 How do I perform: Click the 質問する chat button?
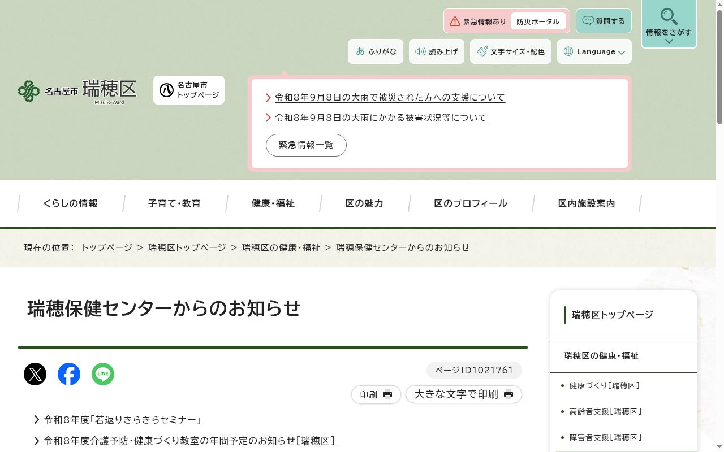tap(604, 21)
